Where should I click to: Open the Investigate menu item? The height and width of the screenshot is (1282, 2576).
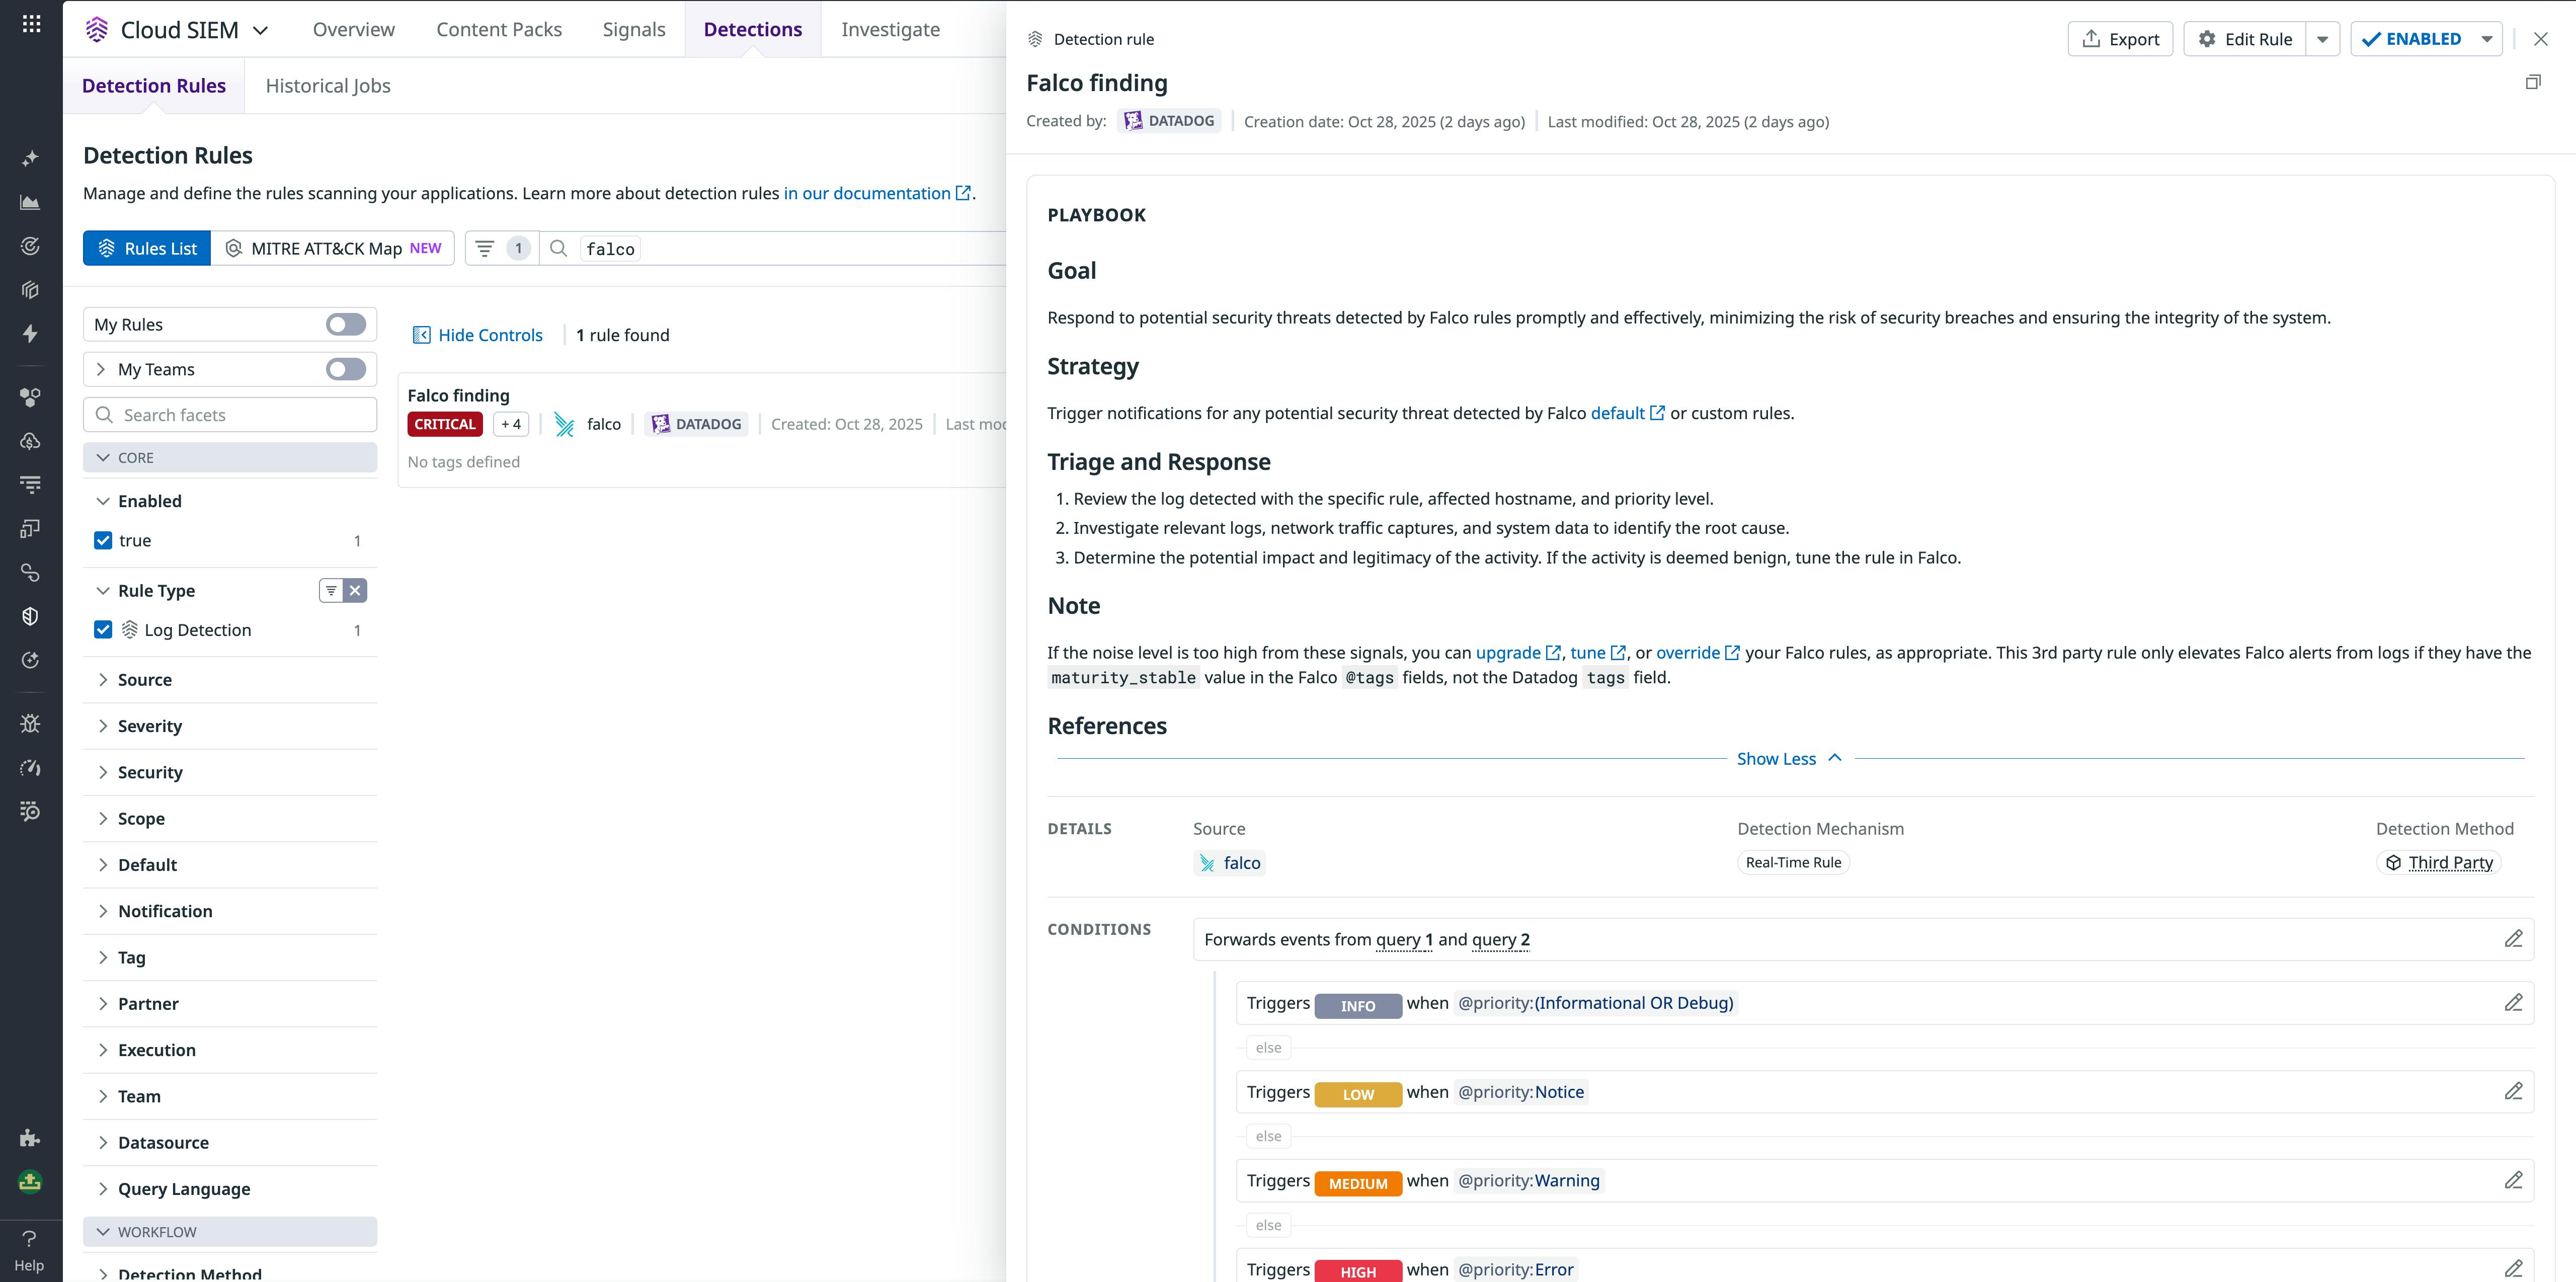pyautogui.click(x=889, y=29)
